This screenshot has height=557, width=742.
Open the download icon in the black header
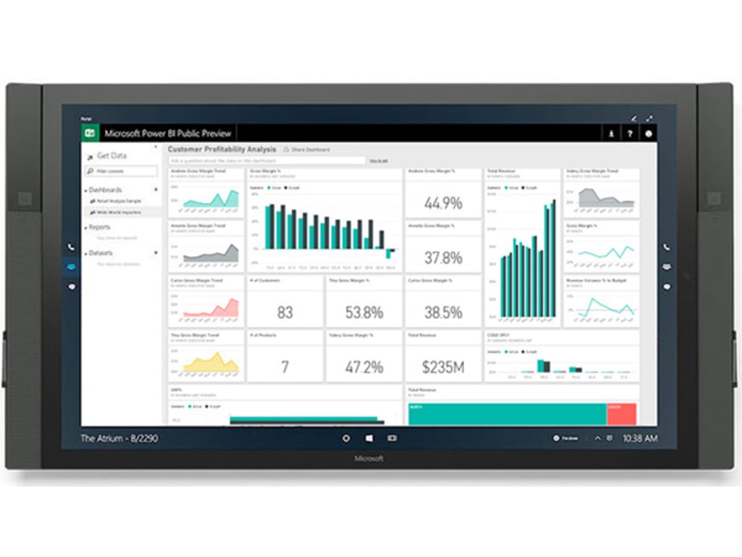click(x=611, y=133)
